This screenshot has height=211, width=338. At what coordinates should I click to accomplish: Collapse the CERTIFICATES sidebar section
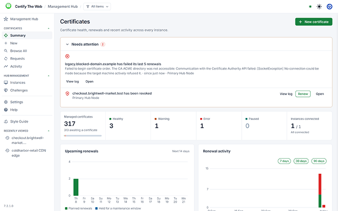pyautogui.click(x=48, y=28)
